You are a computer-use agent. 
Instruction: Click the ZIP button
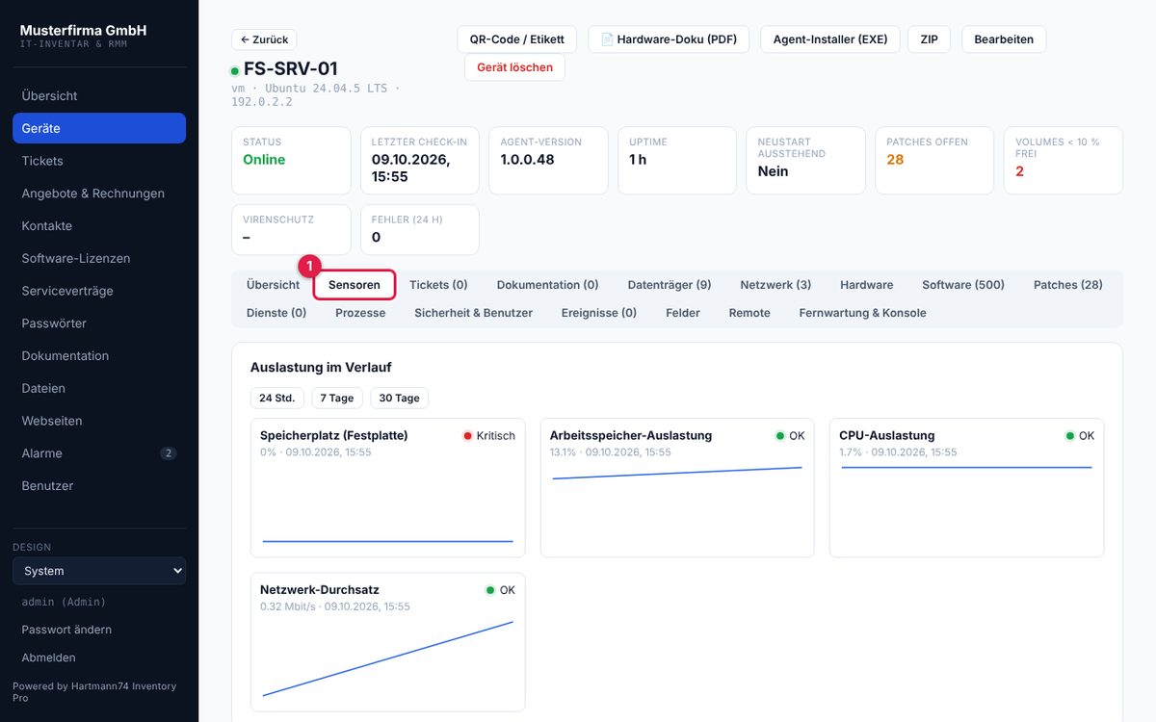point(930,39)
